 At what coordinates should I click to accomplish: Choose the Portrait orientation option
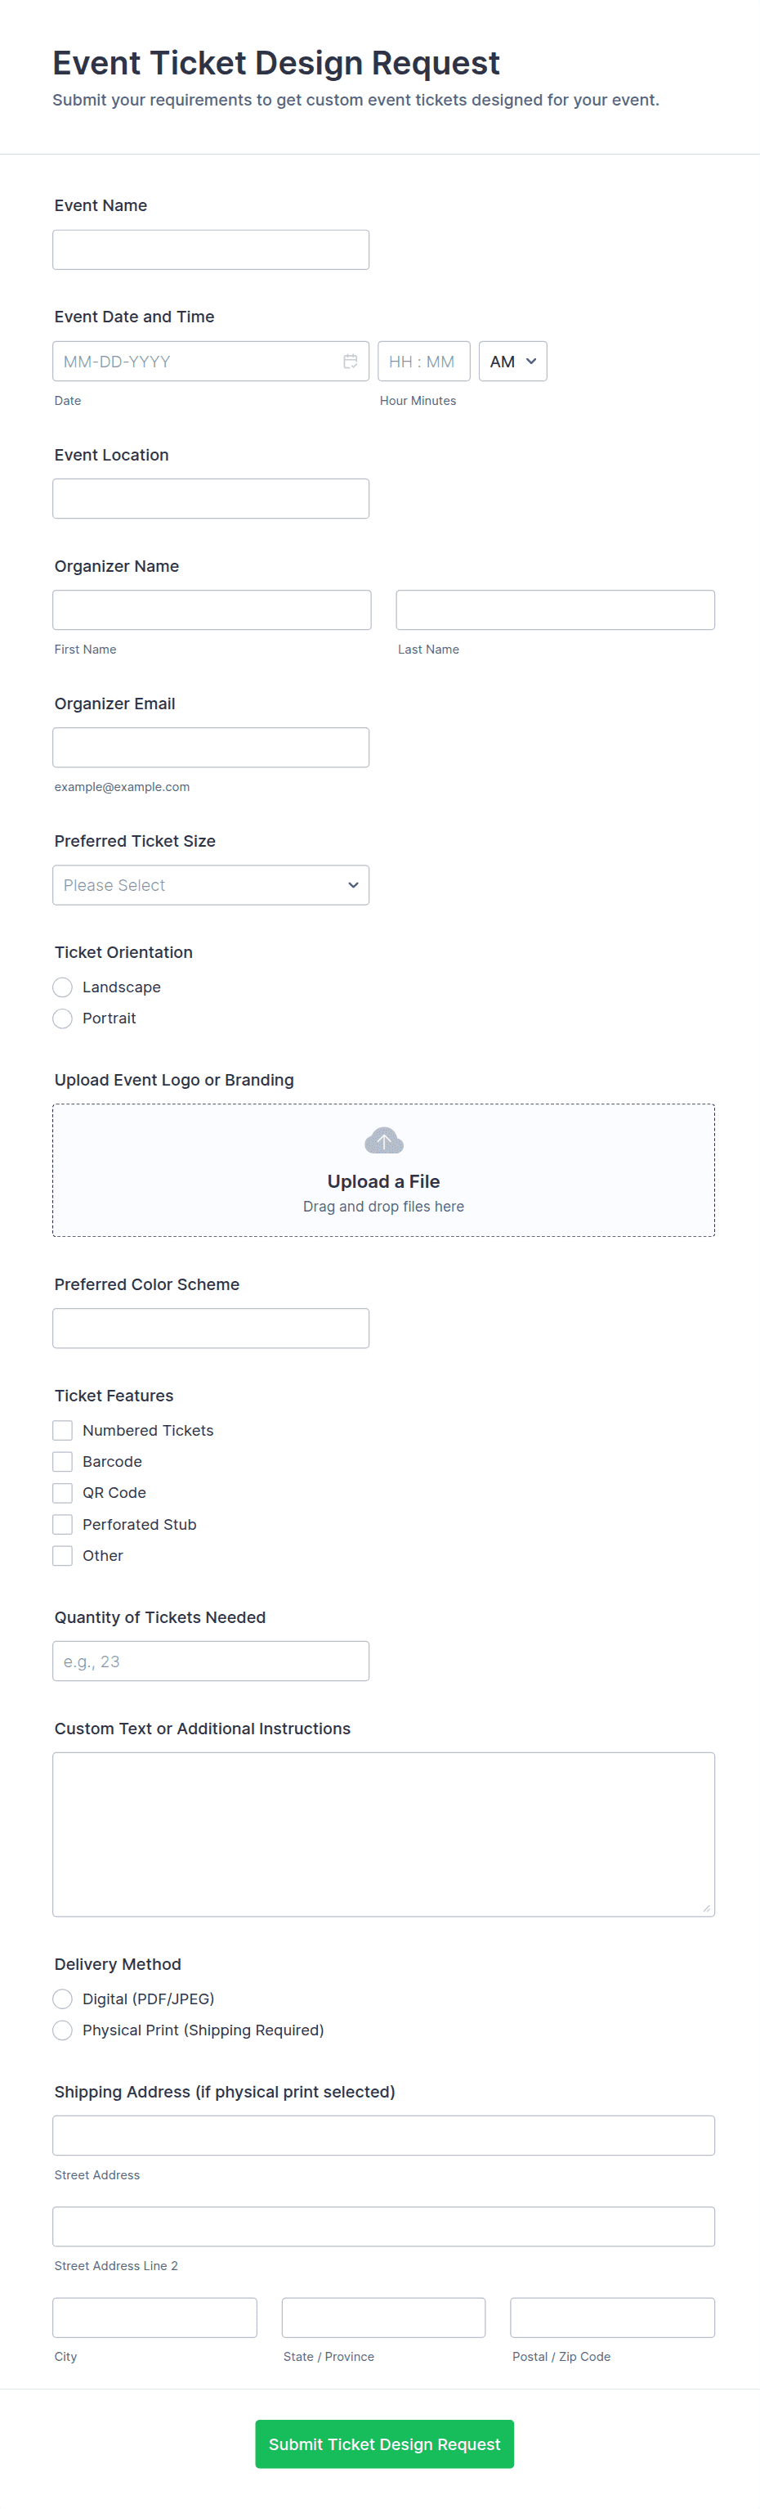(63, 1018)
